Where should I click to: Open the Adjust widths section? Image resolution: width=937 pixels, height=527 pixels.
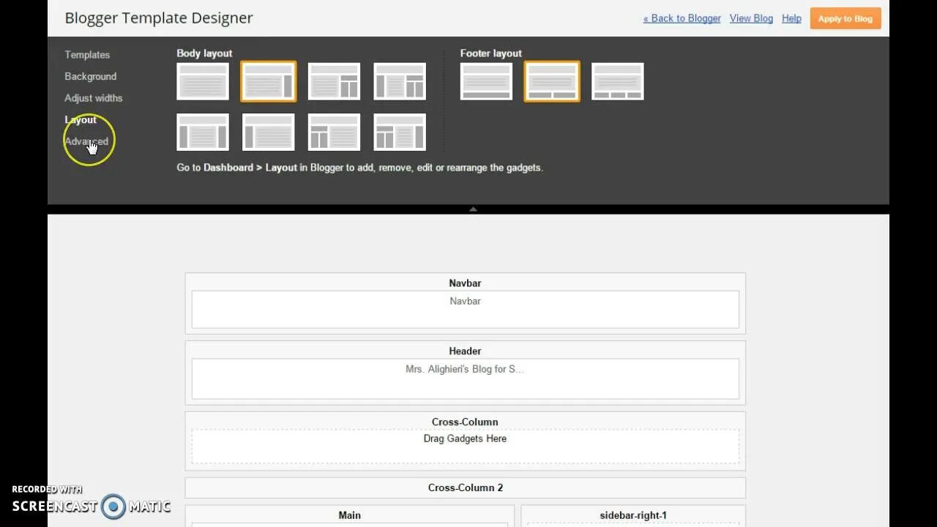coord(93,98)
